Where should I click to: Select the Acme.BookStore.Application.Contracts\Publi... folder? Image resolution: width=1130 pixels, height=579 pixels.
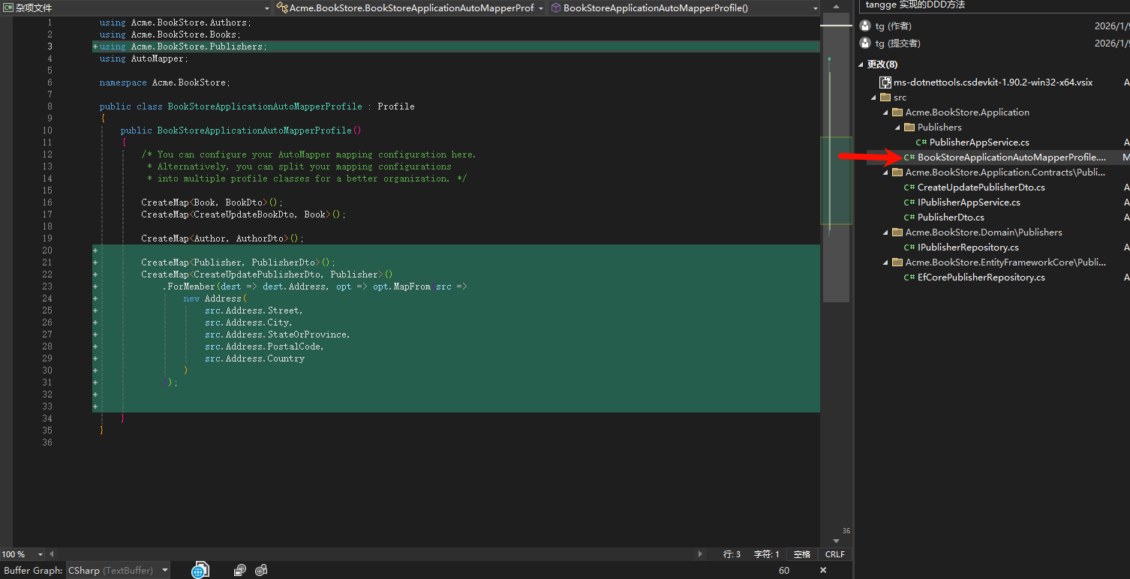[x=1005, y=172]
